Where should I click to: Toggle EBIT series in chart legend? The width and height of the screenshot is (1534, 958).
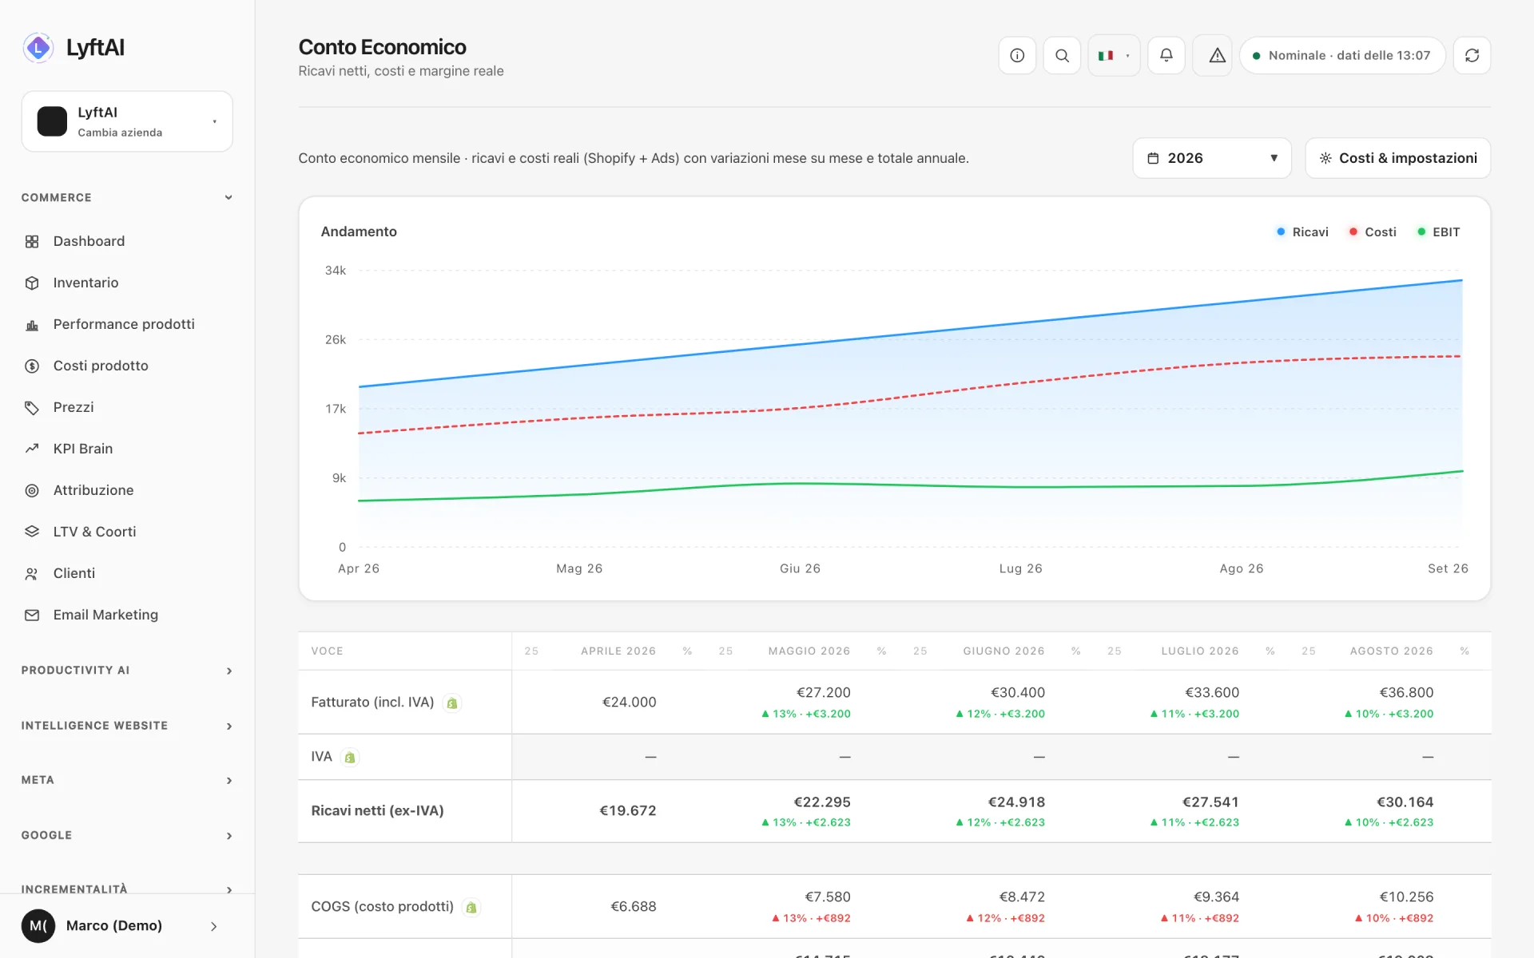coord(1439,232)
